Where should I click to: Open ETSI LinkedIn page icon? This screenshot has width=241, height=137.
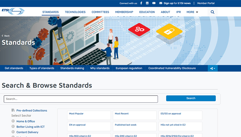(147, 3)
